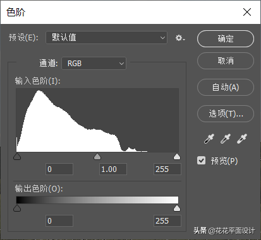Open the preset options gear menu
Viewport: 261px width, 240px height.
(x=180, y=38)
